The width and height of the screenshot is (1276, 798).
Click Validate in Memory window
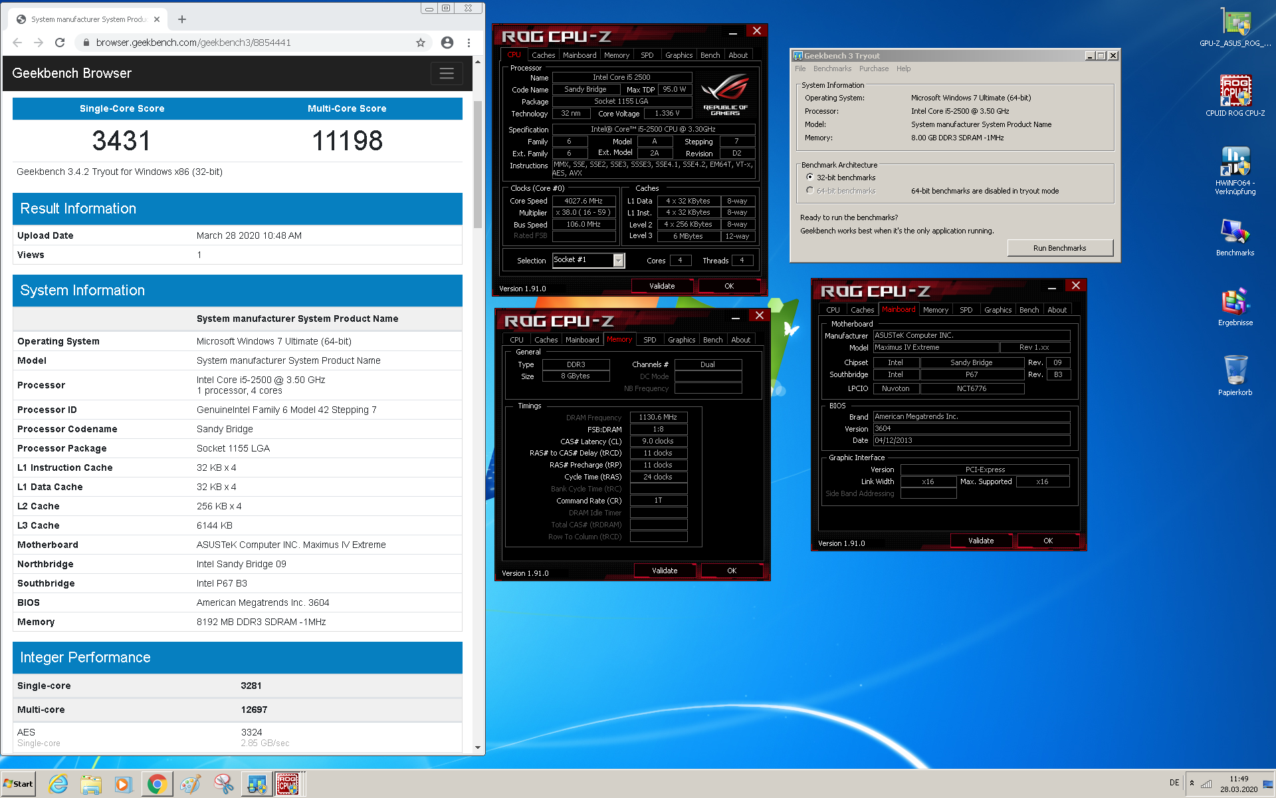pyautogui.click(x=665, y=571)
